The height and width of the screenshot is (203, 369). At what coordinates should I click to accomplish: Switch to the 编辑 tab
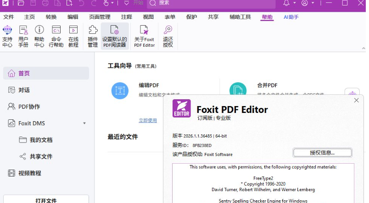[x=73, y=17]
